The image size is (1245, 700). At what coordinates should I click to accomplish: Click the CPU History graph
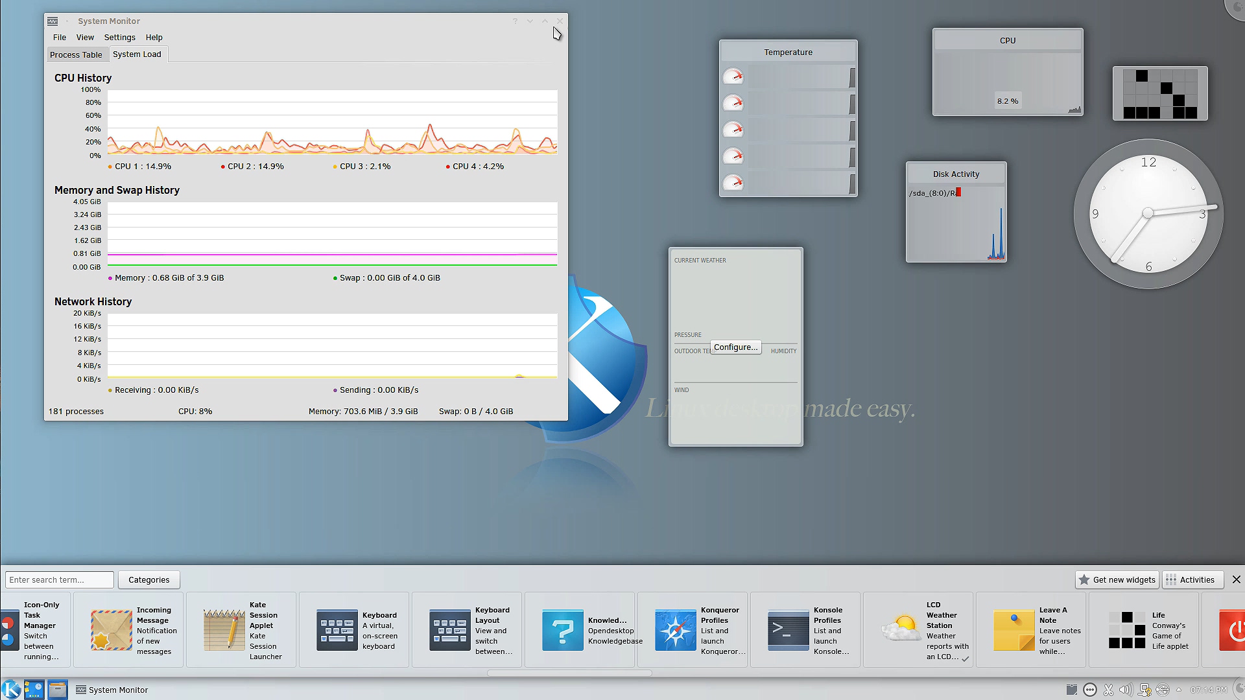(332, 122)
